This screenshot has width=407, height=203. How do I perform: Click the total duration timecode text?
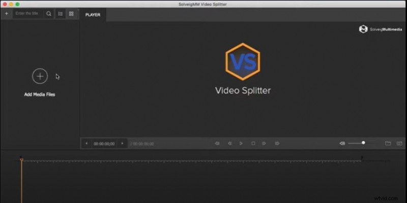(x=143, y=144)
